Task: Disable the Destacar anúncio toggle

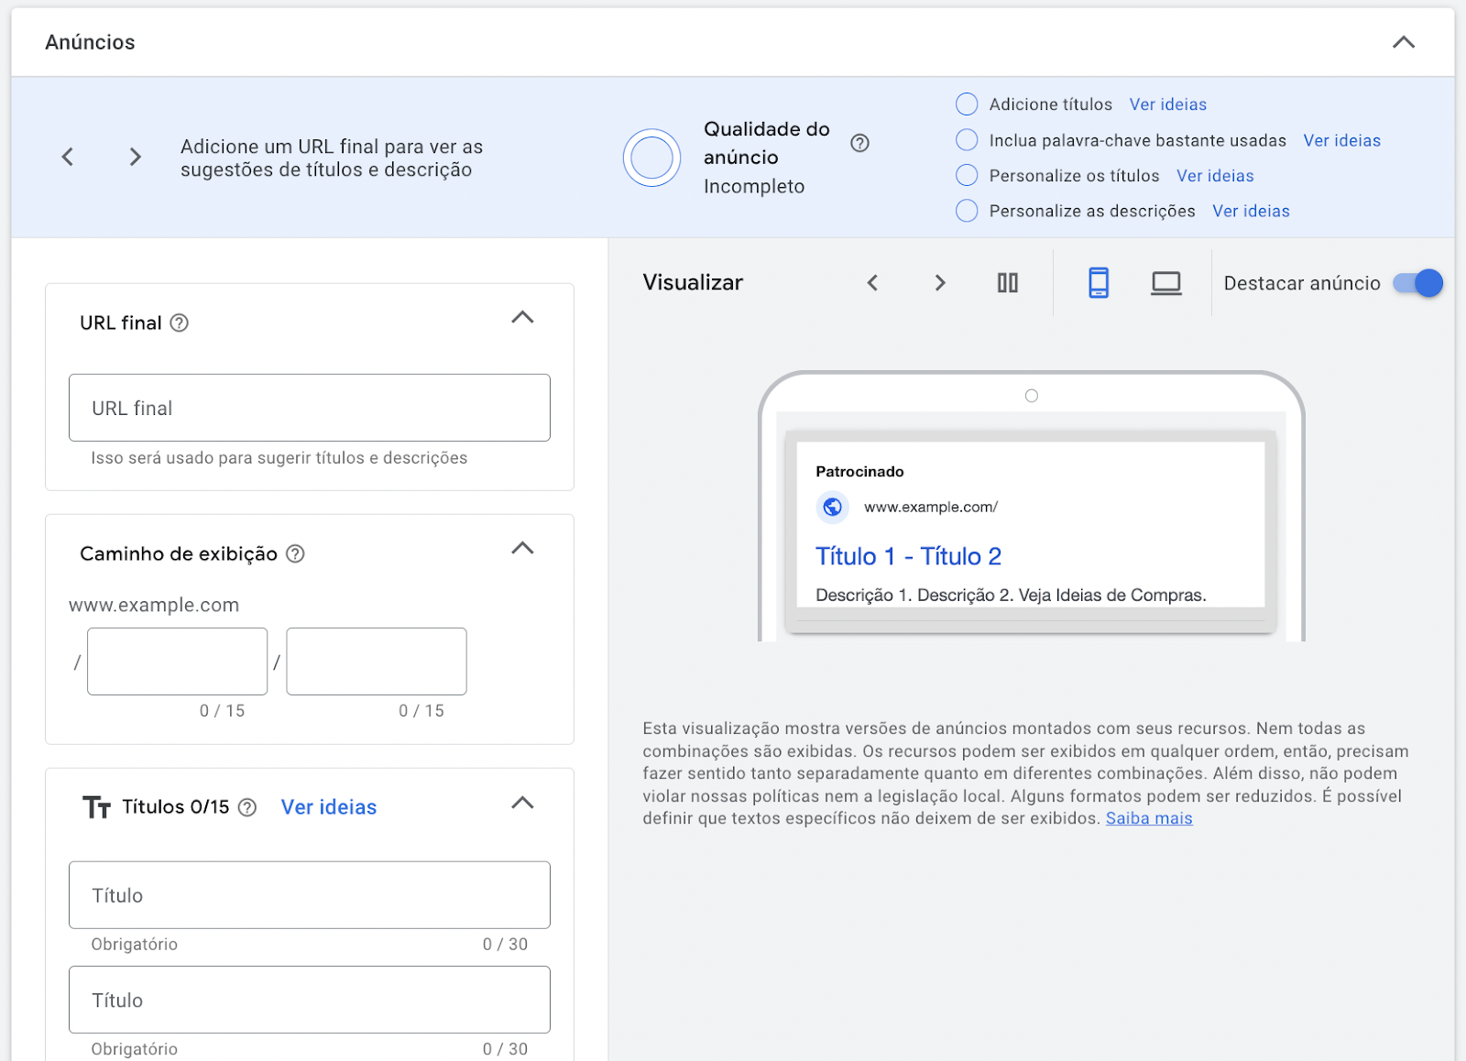Action: pos(1417,283)
